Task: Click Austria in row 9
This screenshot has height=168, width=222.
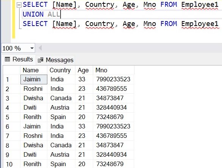Action: click(x=61, y=155)
